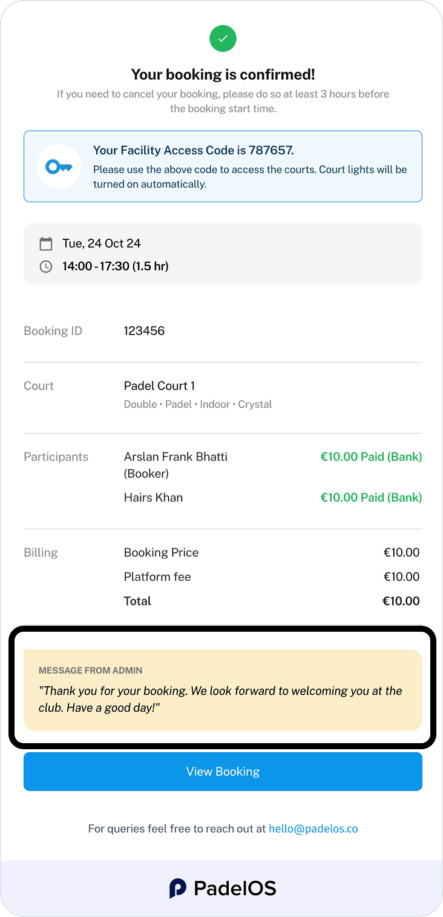443x917 pixels.
Task: Click the blue key access code icon
Action: point(59,167)
